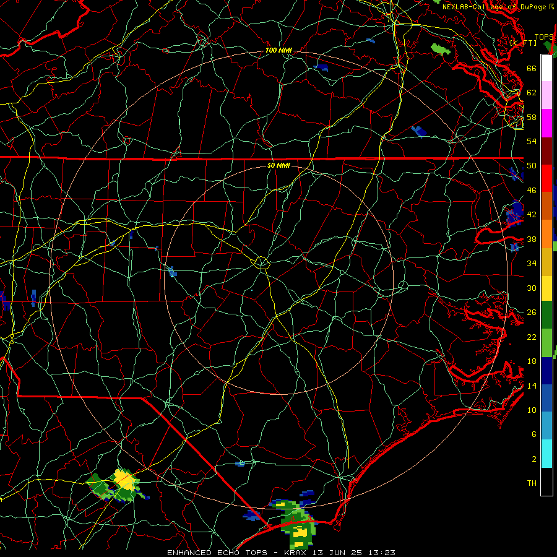Click the 'TOPS' legend title
Viewport: 557px width, 557px height.
click(x=544, y=37)
